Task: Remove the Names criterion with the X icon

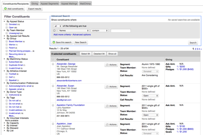Action: point(54,30)
